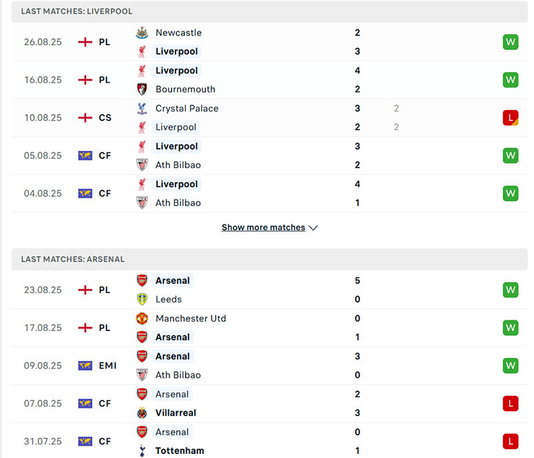Screen dimensions: 534x458
Task: Click the Tottenham club crest icon
Action: (142, 451)
